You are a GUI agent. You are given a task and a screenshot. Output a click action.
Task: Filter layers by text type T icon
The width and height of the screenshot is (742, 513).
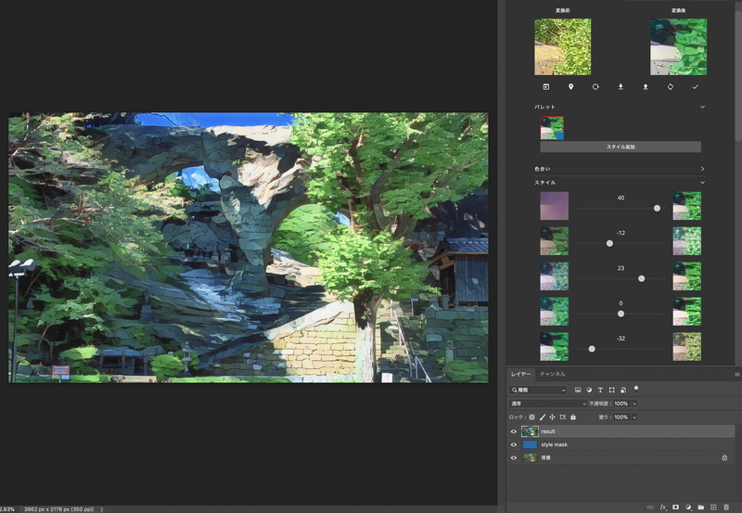pos(600,390)
